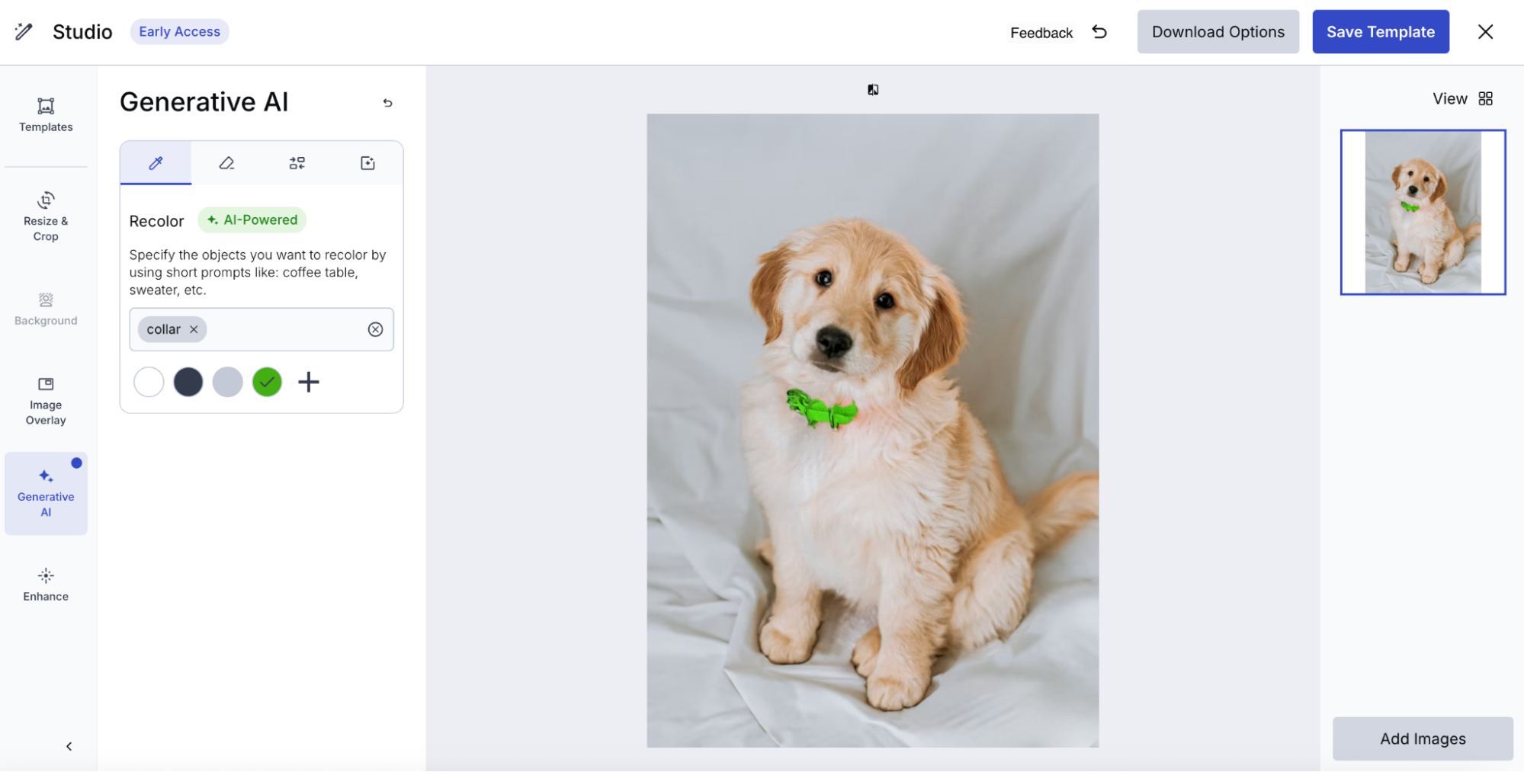Image resolution: width=1524 pixels, height=772 pixels.
Task: Collapse the left sidebar with chevron
Action: [x=69, y=746]
